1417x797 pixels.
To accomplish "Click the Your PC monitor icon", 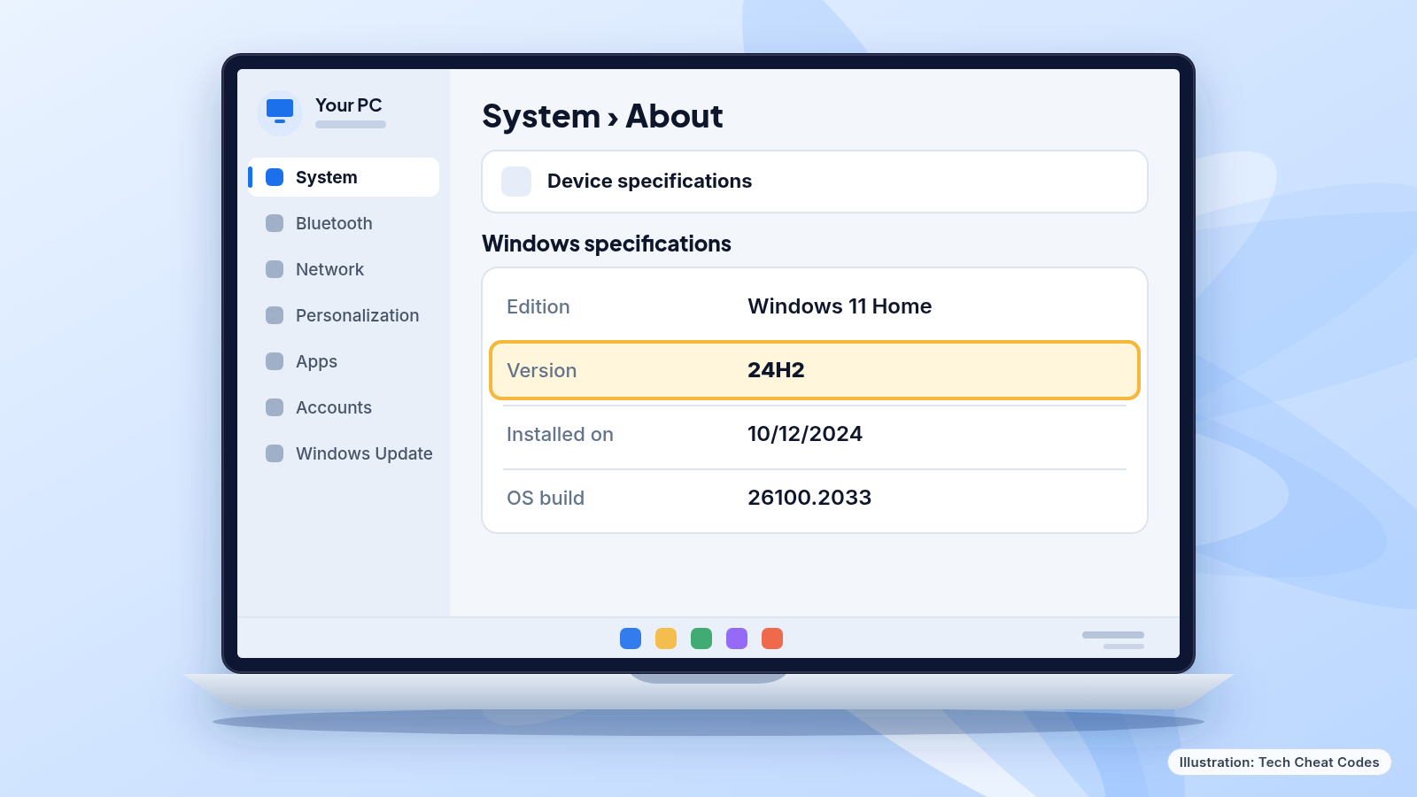I will tap(280, 112).
